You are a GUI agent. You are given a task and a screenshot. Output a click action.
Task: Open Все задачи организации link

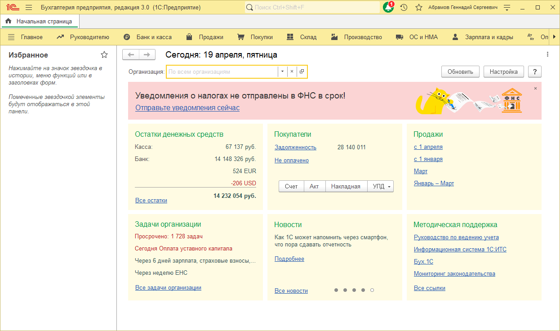168,288
